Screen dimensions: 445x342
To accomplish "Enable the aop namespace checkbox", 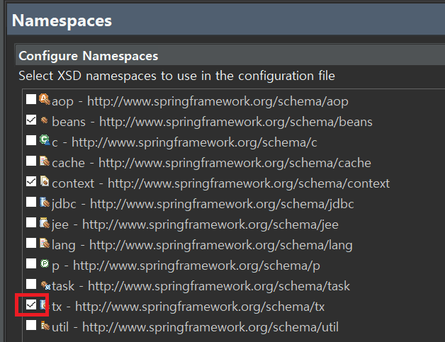I will (x=31, y=99).
